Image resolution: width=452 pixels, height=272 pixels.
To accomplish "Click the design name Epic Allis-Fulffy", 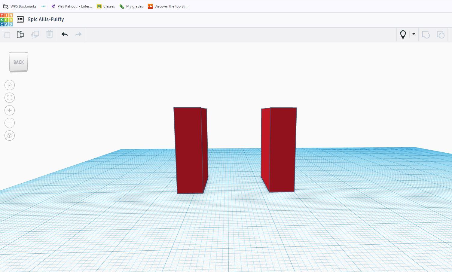I will coord(46,19).
